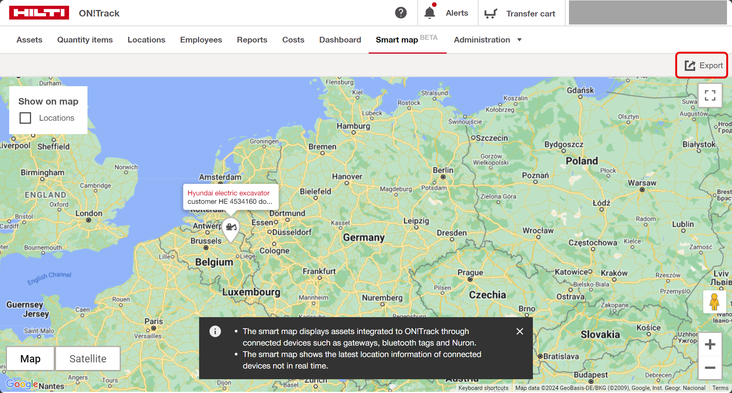Image resolution: width=732 pixels, height=393 pixels.
Task: Click the Hilti logo
Action: pos(39,13)
